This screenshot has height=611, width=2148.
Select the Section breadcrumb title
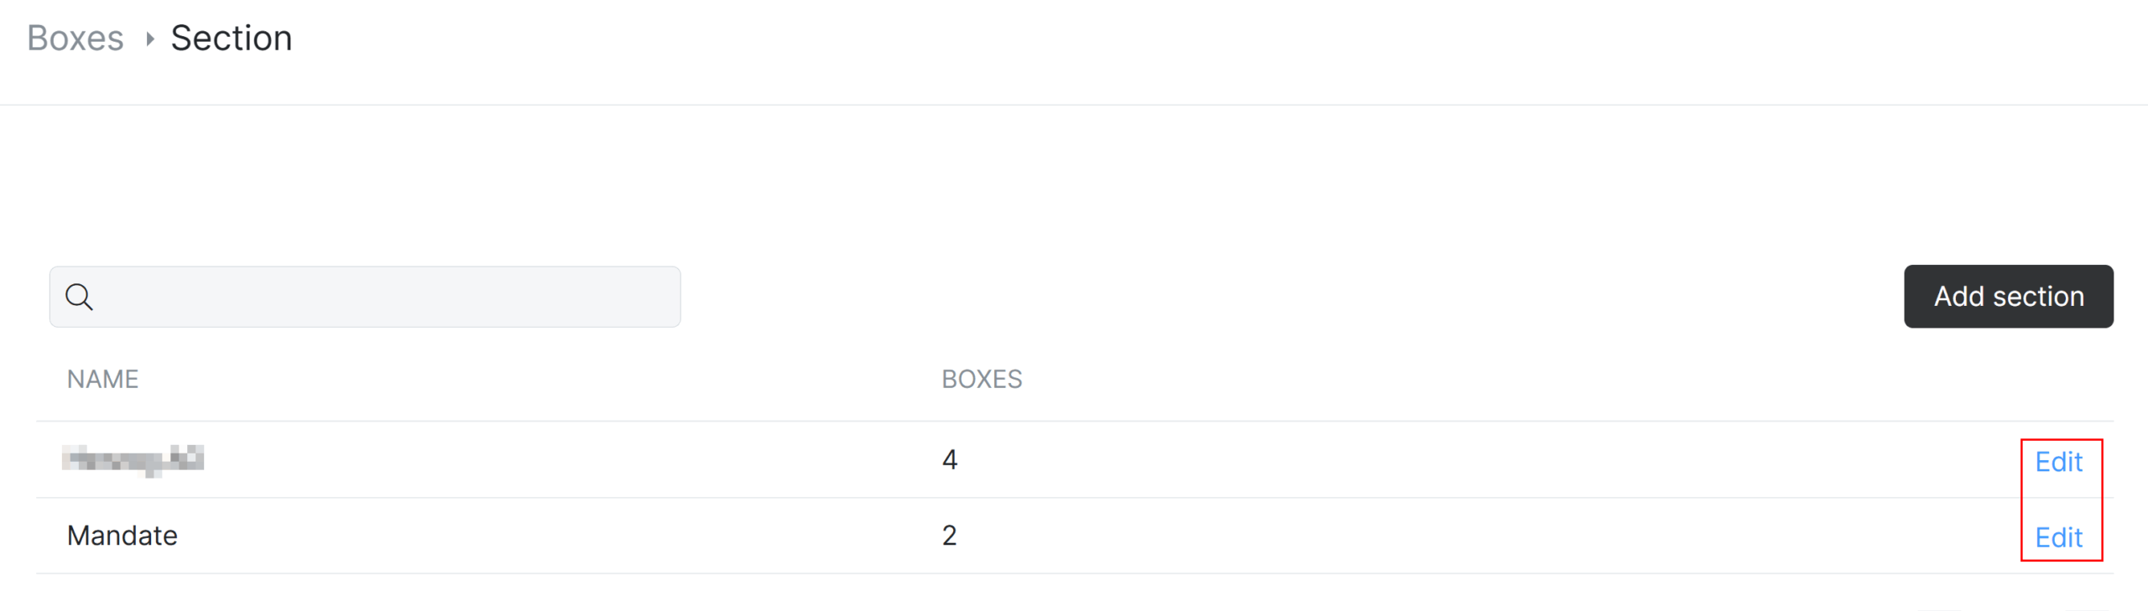pos(232,39)
